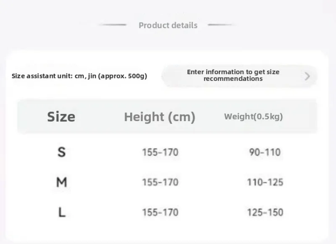The width and height of the screenshot is (336, 244).
Task: Select the Size column header
Action: pos(61,117)
